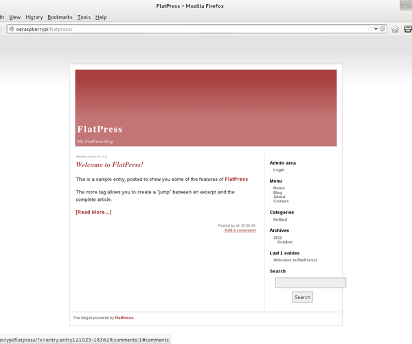Screen dimensions: 412x344
Task: Click the 'Last 1 entries' sidebar heading
Action: pyautogui.click(x=284, y=253)
